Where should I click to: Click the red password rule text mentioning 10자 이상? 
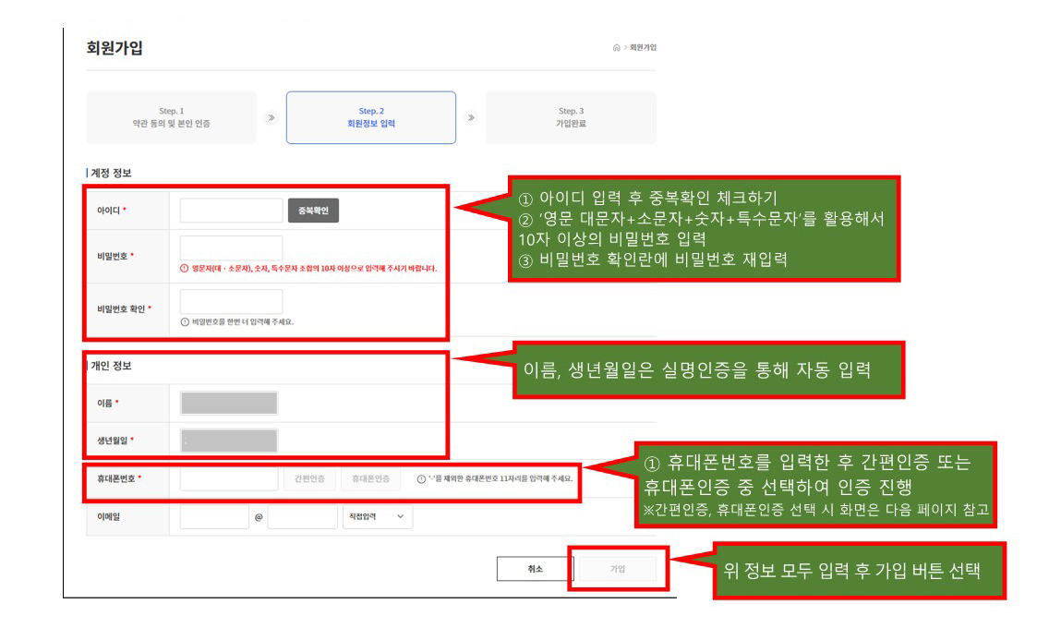(x=314, y=268)
